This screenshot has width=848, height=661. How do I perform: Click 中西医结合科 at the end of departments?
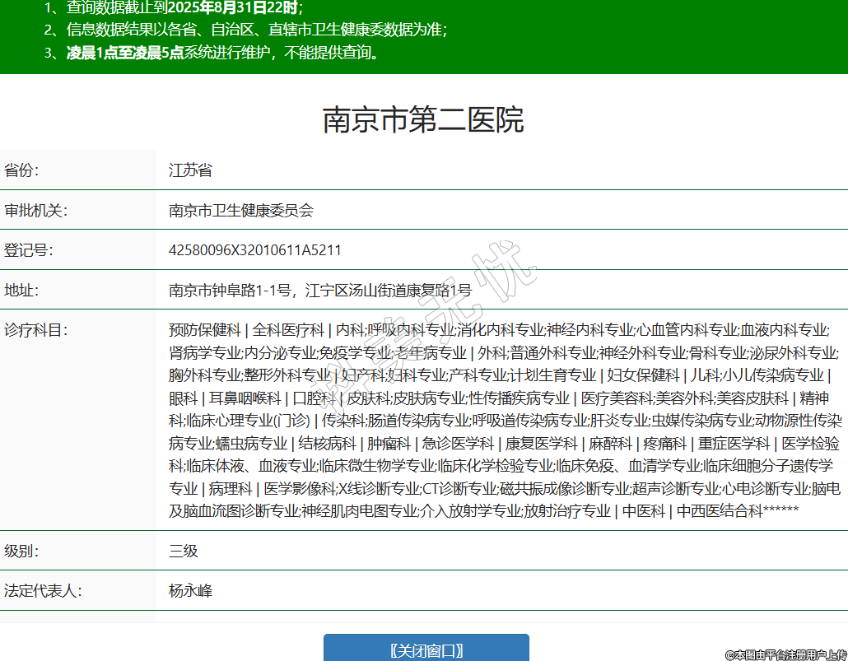720,511
